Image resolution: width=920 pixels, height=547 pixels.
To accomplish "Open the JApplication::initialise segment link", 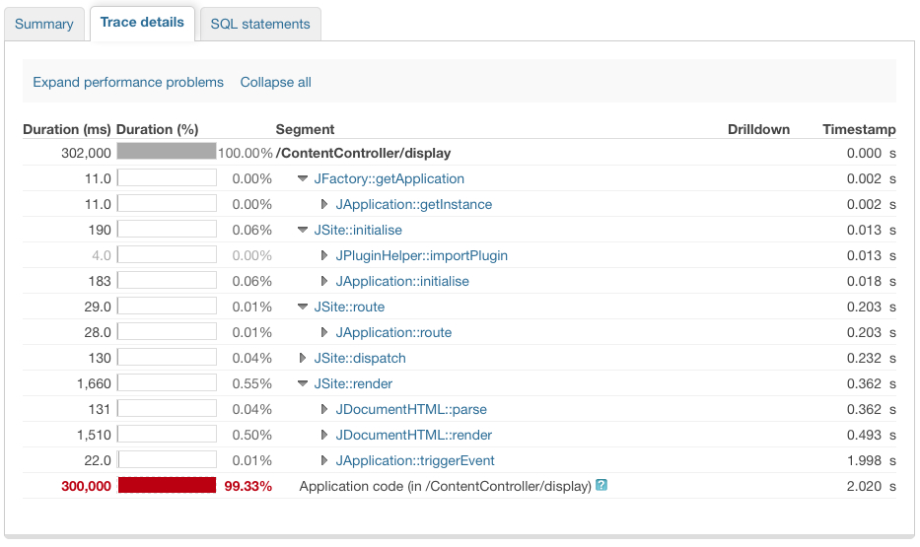I will pyautogui.click(x=402, y=282).
